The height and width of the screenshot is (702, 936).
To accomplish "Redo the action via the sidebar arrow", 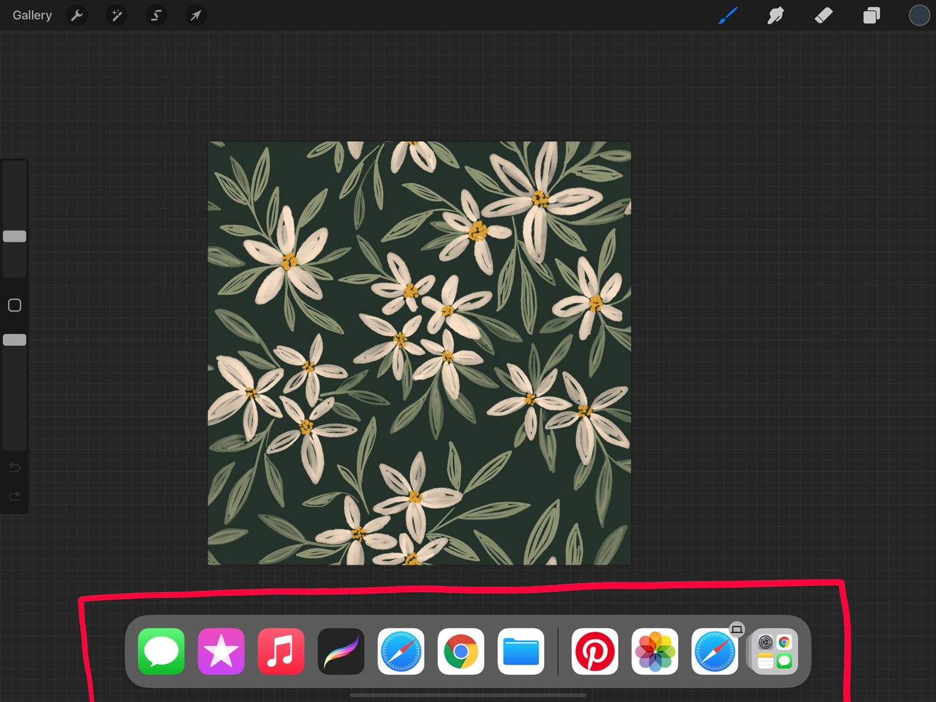I will coord(14,497).
